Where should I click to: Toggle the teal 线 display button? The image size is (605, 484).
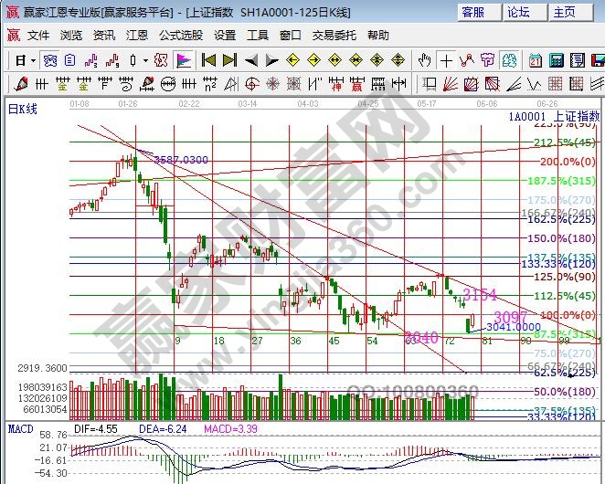click(509, 60)
